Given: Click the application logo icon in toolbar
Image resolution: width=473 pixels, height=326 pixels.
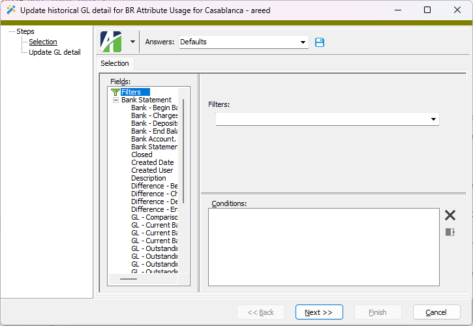Looking at the screenshot, I should [111, 42].
